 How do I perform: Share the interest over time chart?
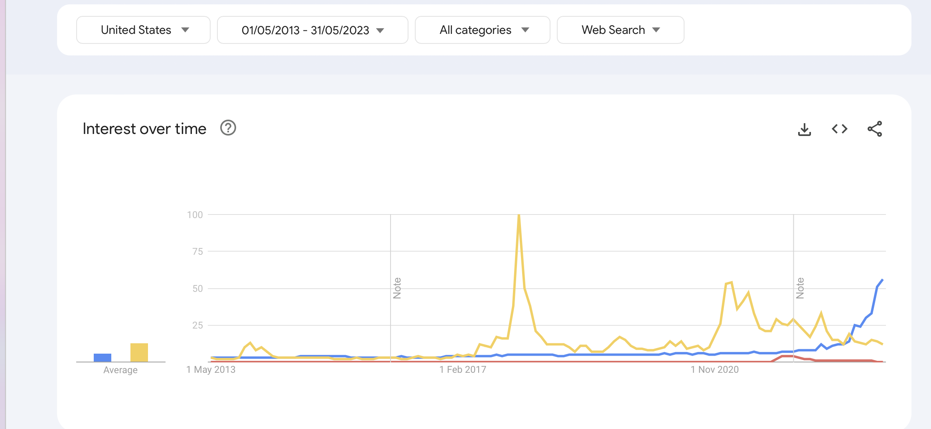point(875,129)
